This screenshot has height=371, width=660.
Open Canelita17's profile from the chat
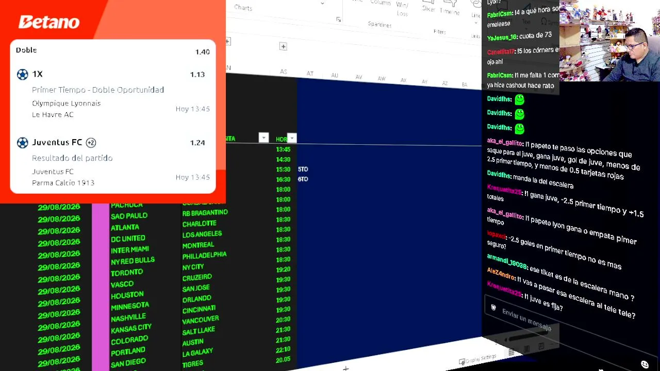coord(501,52)
